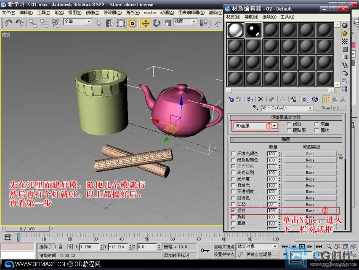
Task: Click Assign Material to Selection icon
Action: pos(250,99)
